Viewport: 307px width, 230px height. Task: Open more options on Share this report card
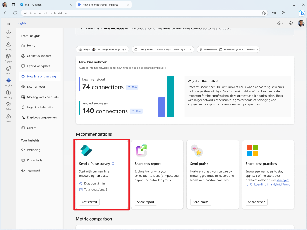point(178,202)
